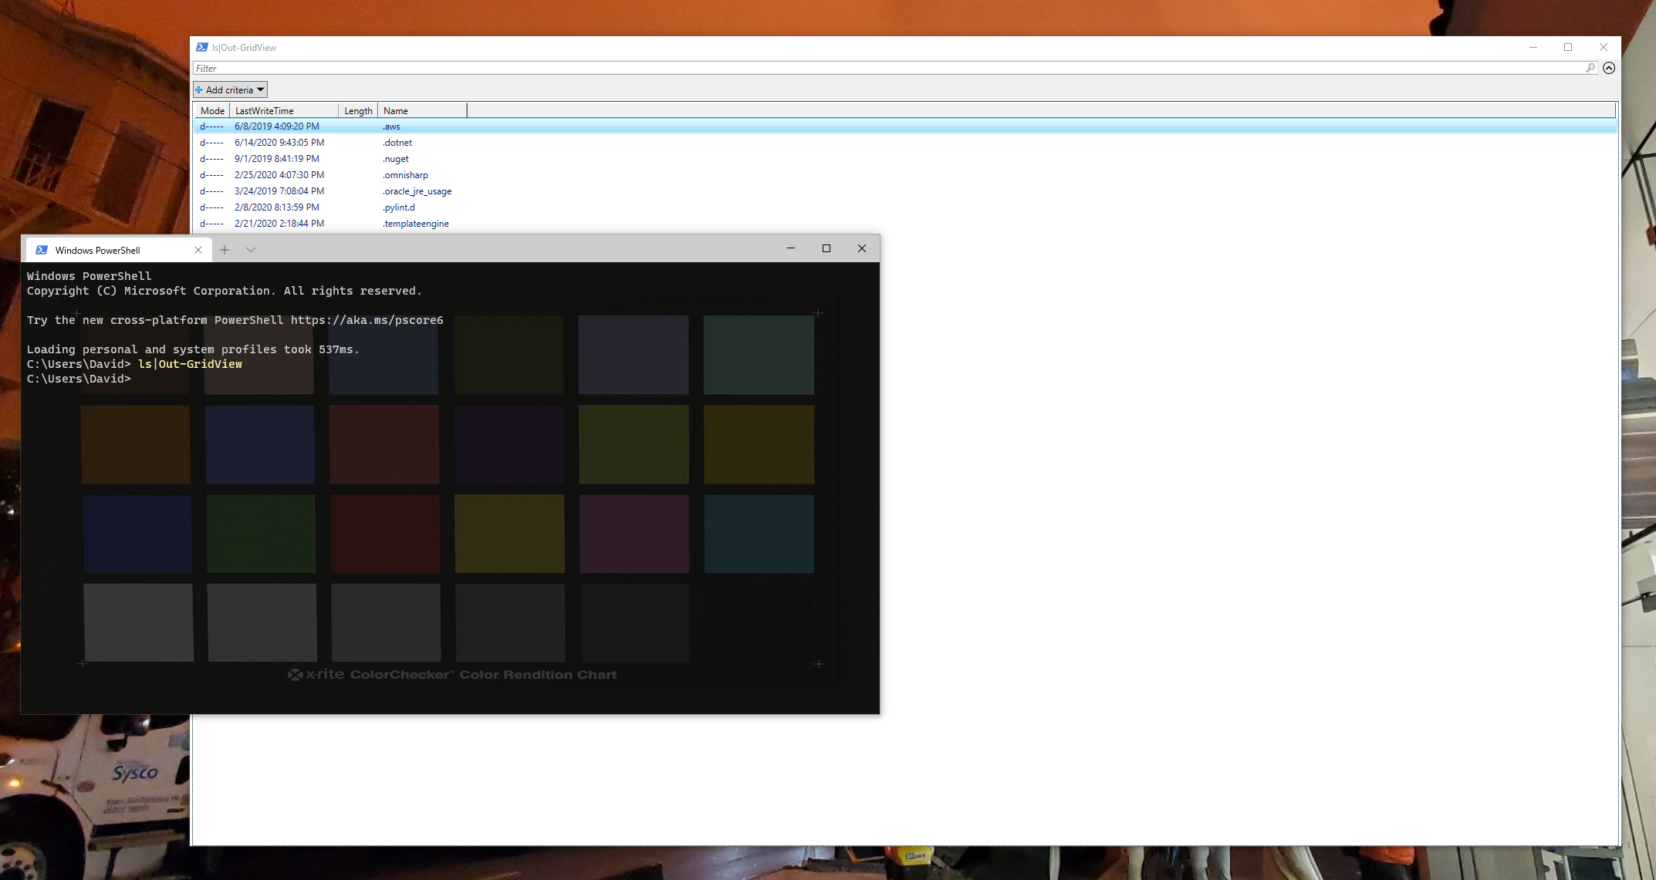
Task: Select the .templateengine row
Action: [416, 224]
